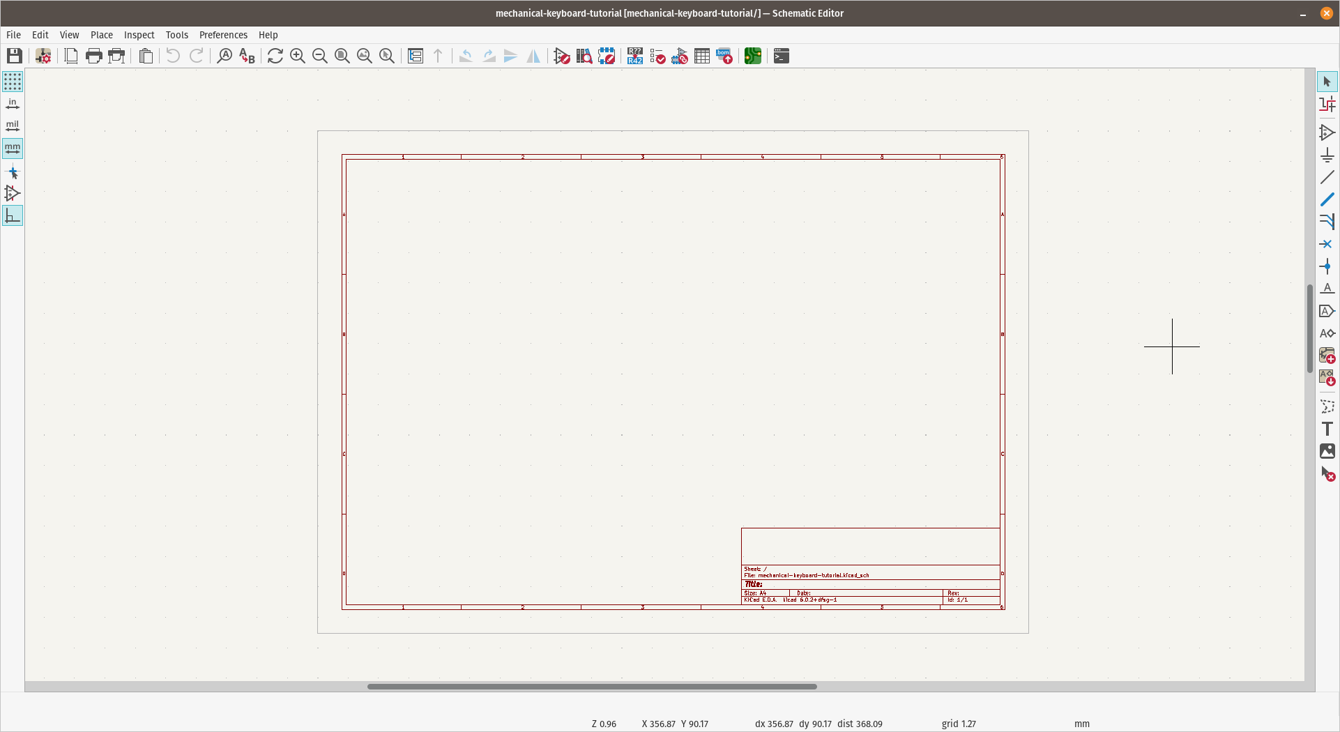Generate the bill of materials
The width and height of the screenshot is (1340, 732).
pos(724,56)
